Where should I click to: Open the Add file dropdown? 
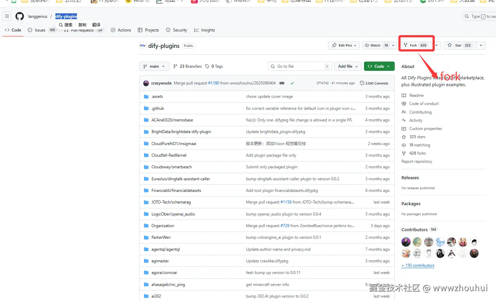pos(348,66)
